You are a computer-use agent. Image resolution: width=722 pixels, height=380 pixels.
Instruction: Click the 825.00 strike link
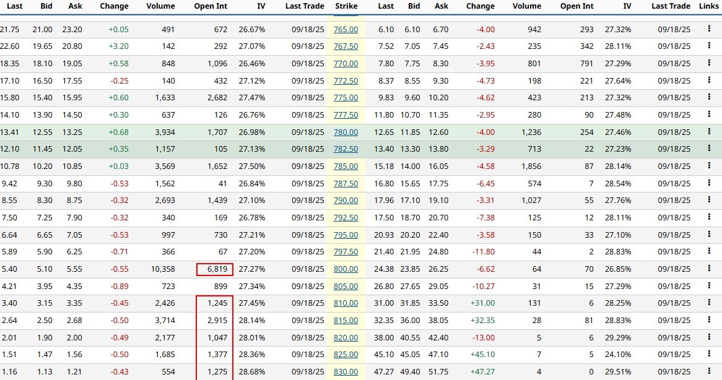pos(346,355)
